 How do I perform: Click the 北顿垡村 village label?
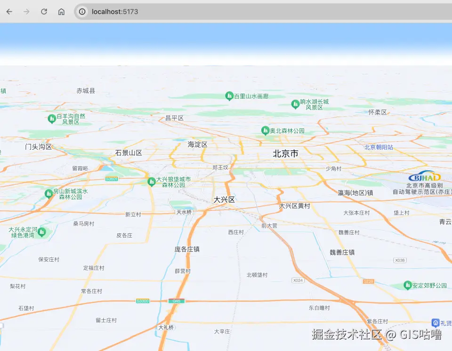click(257, 275)
